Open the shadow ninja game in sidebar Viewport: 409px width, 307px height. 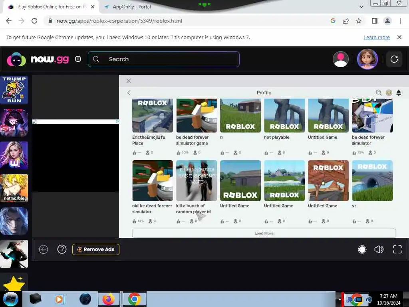click(x=14, y=254)
